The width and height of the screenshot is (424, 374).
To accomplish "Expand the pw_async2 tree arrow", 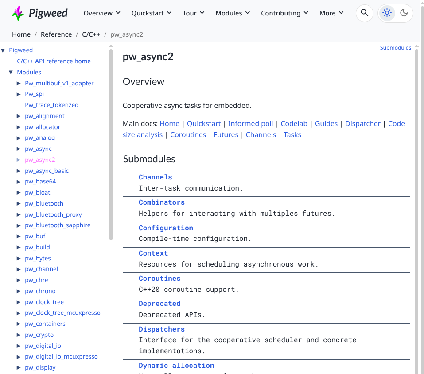I will click(19, 160).
